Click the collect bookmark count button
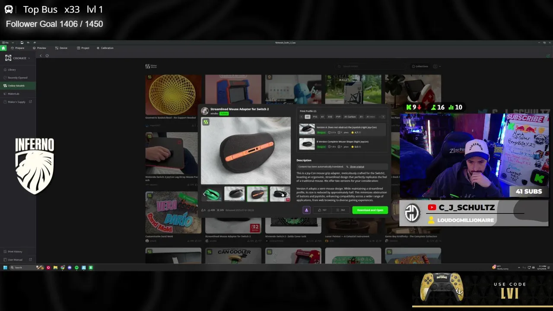Image resolution: width=553 pixels, height=311 pixels. [340, 210]
